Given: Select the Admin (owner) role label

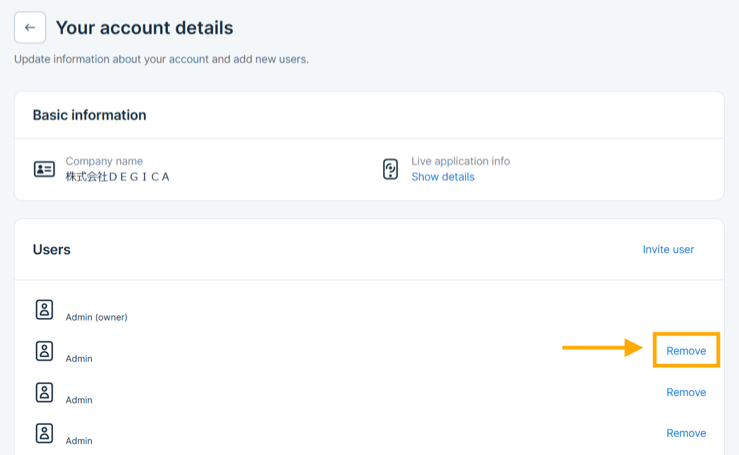Looking at the screenshot, I should (x=97, y=317).
